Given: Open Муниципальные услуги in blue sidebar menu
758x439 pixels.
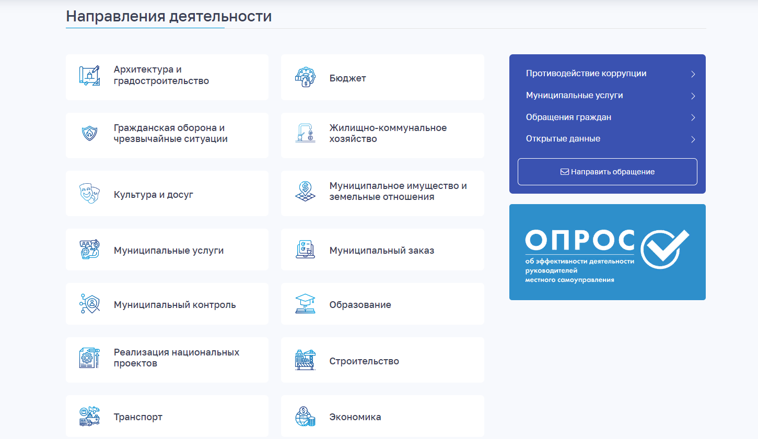Looking at the screenshot, I should coord(574,96).
